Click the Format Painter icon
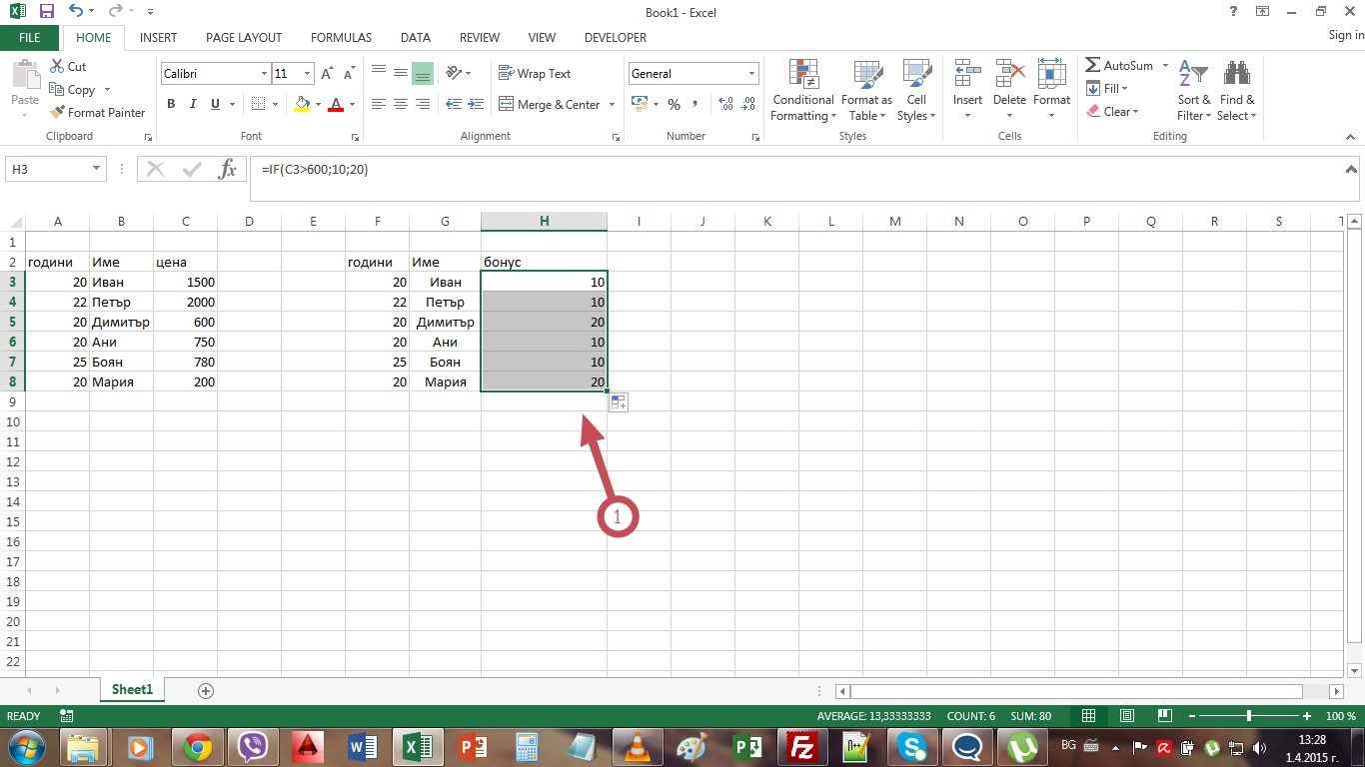 [58, 113]
